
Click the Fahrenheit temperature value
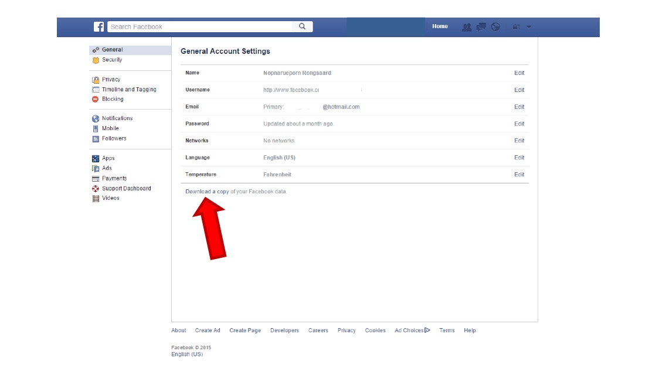tap(277, 175)
